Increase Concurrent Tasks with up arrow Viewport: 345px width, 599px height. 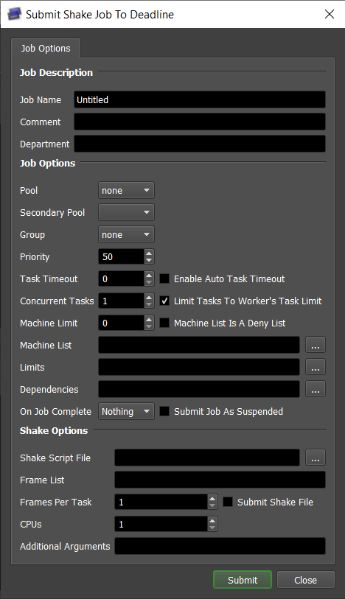[149, 297]
